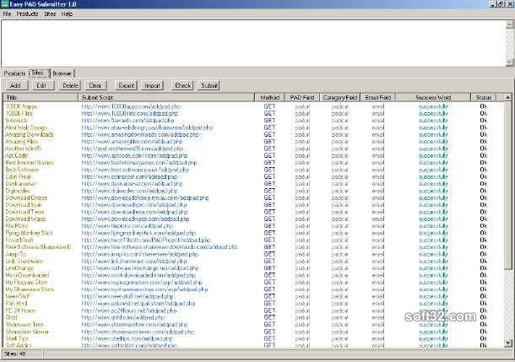Click the pc24hours.net addpad.php URL

(129, 311)
